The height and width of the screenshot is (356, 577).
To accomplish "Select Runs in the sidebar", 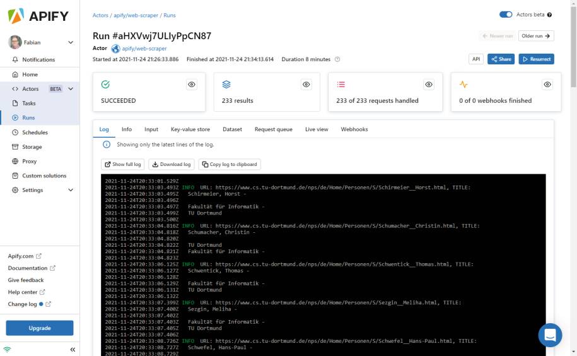I will [x=28, y=118].
